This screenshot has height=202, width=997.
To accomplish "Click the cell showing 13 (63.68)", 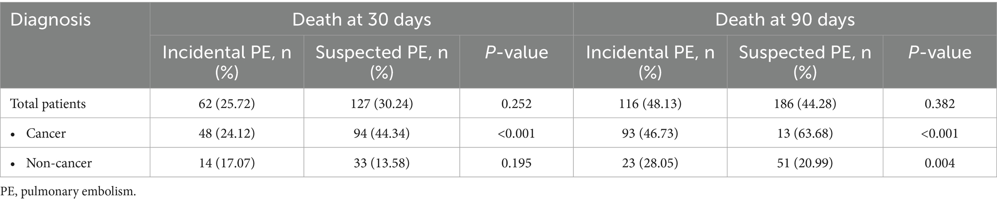I will point(805,134).
